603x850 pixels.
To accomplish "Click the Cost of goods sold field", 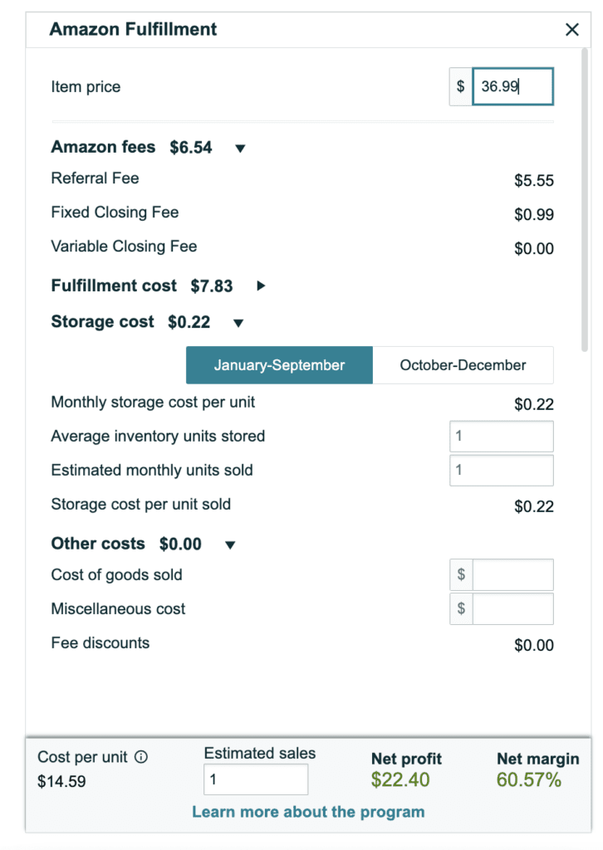I will pyautogui.click(x=513, y=574).
